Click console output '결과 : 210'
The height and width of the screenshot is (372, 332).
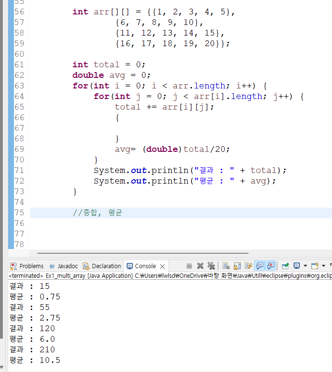coord(32,349)
